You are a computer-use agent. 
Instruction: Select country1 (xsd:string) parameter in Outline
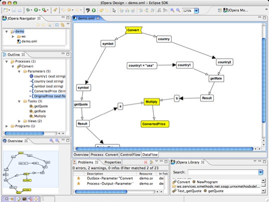click(x=48, y=76)
